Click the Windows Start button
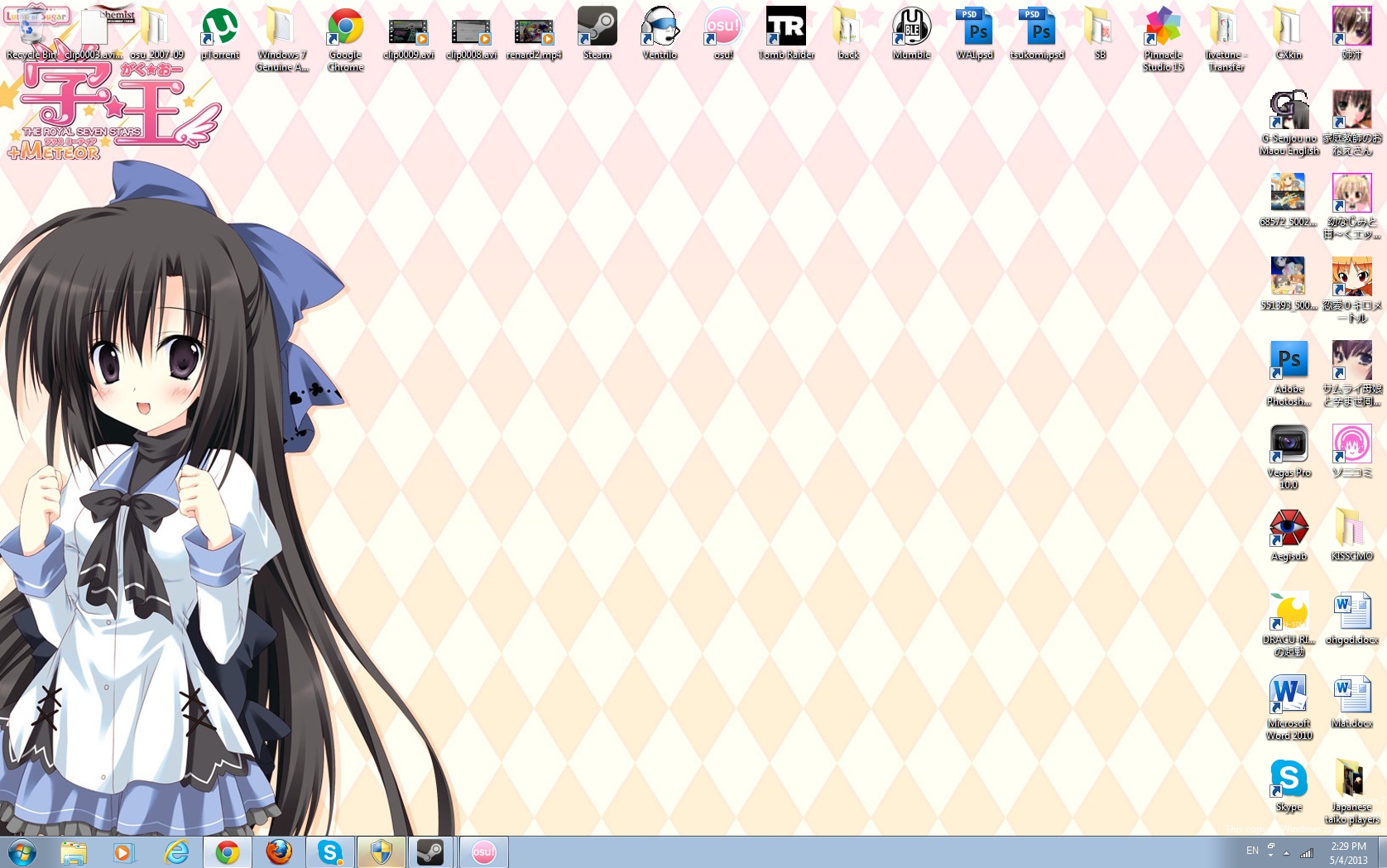This screenshot has width=1387, height=868. click(x=22, y=851)
